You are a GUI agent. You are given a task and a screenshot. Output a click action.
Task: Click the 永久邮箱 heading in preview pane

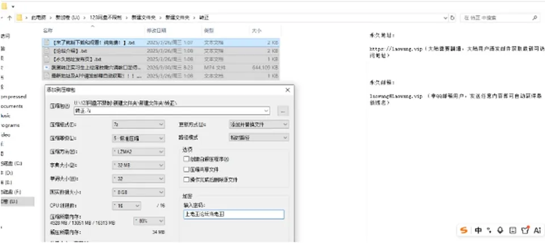[x=382, y=83]
